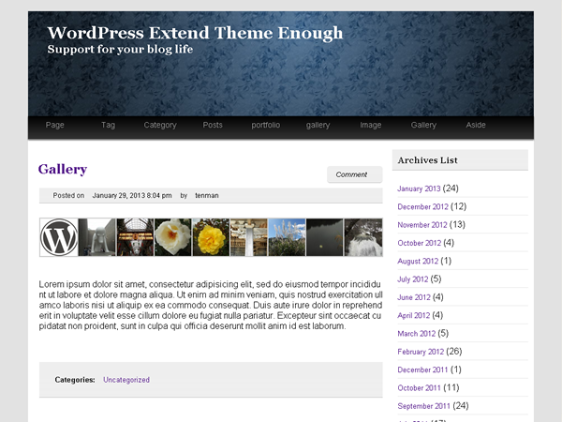Open the yellow flower gallery thumbnail

[211, 237]
